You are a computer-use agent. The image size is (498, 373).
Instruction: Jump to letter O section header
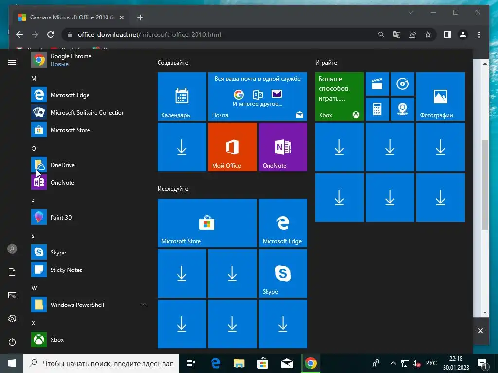point(34,148)
